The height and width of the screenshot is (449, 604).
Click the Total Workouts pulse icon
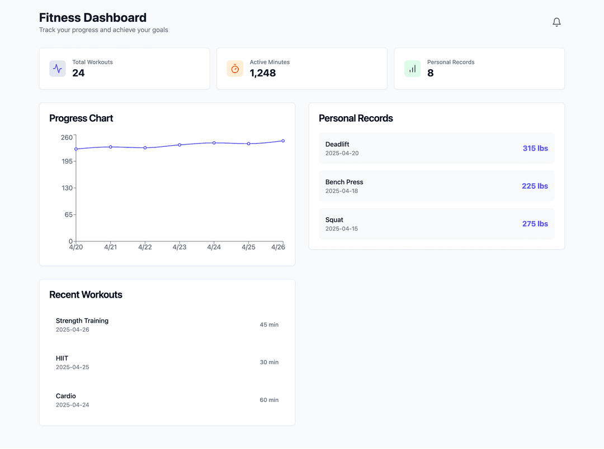[x=58, y=69]
